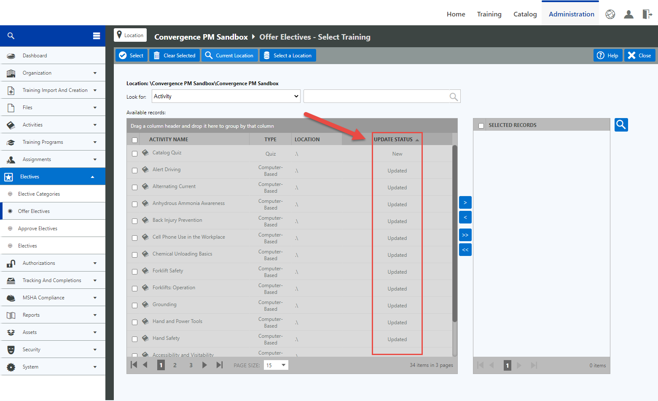This screenshot has width=658, height=401.
Task: Check the select-all checkbox in Activity Name header
Action: tap(134, 140)
